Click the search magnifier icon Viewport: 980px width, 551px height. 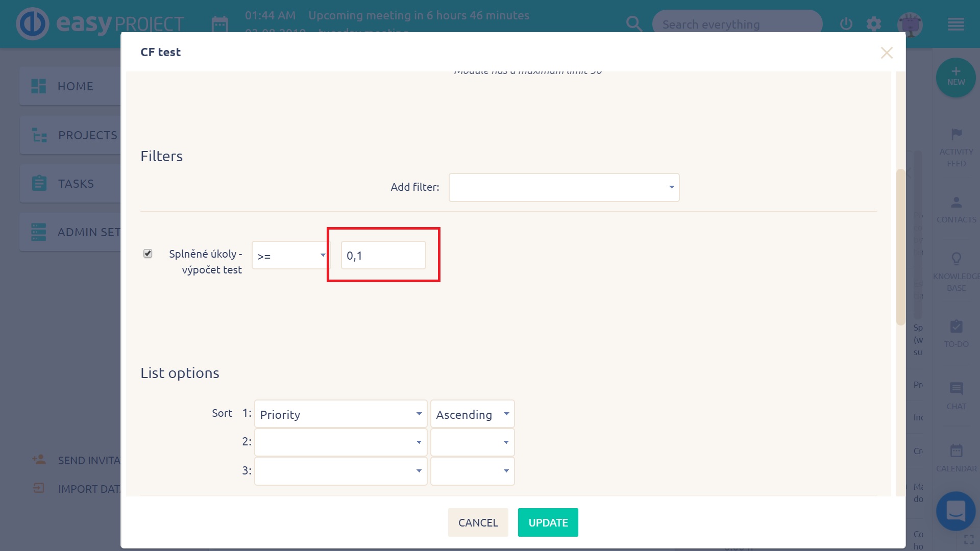pyautogui.click(x=634, y=24)
